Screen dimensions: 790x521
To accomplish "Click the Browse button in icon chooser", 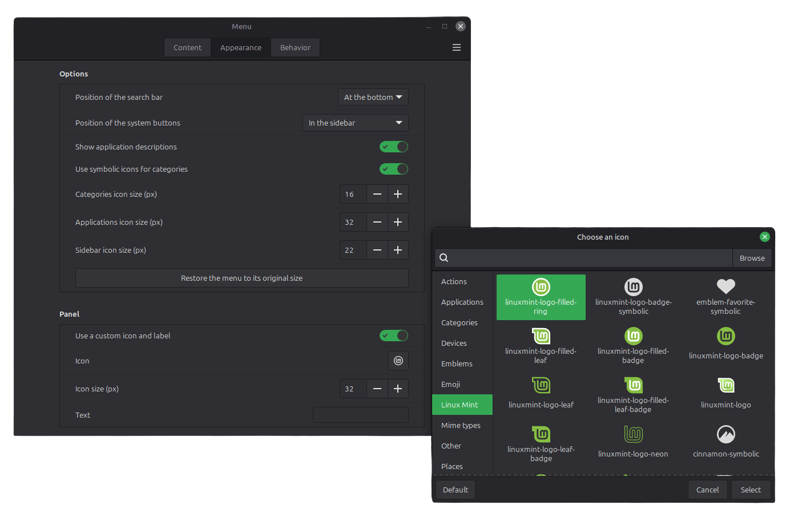I will click(752, 258).
